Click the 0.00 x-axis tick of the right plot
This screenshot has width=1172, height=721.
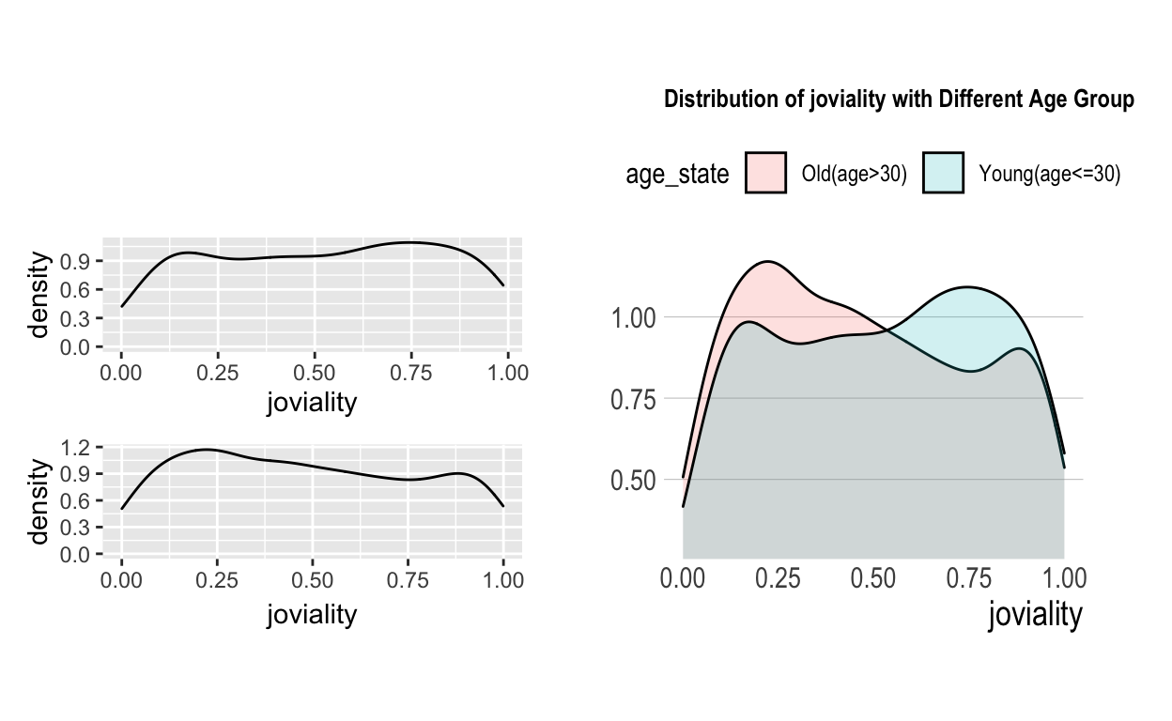tap(683, 579)
